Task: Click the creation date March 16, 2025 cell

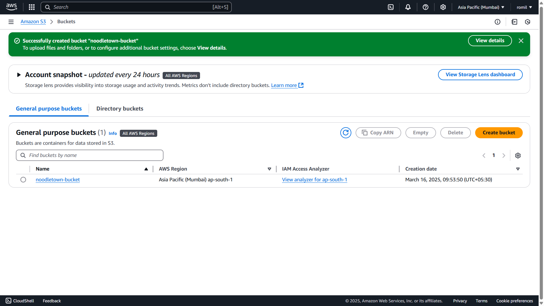Action: [449, 180]
